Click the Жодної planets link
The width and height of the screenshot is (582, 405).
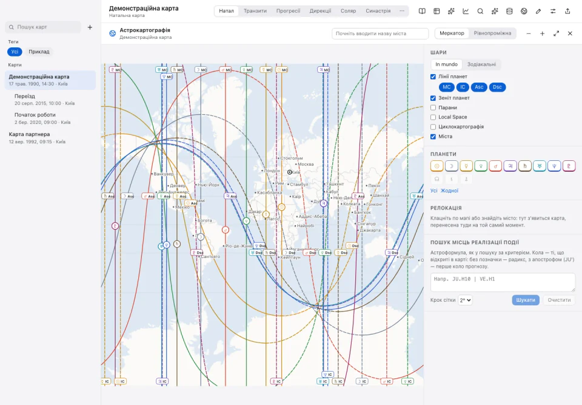pos(449,191)
